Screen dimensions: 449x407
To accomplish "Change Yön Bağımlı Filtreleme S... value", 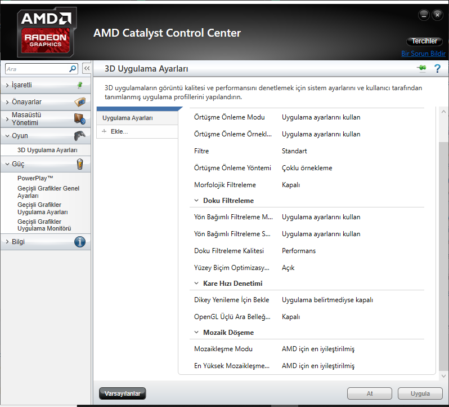I will pos(321,234).
